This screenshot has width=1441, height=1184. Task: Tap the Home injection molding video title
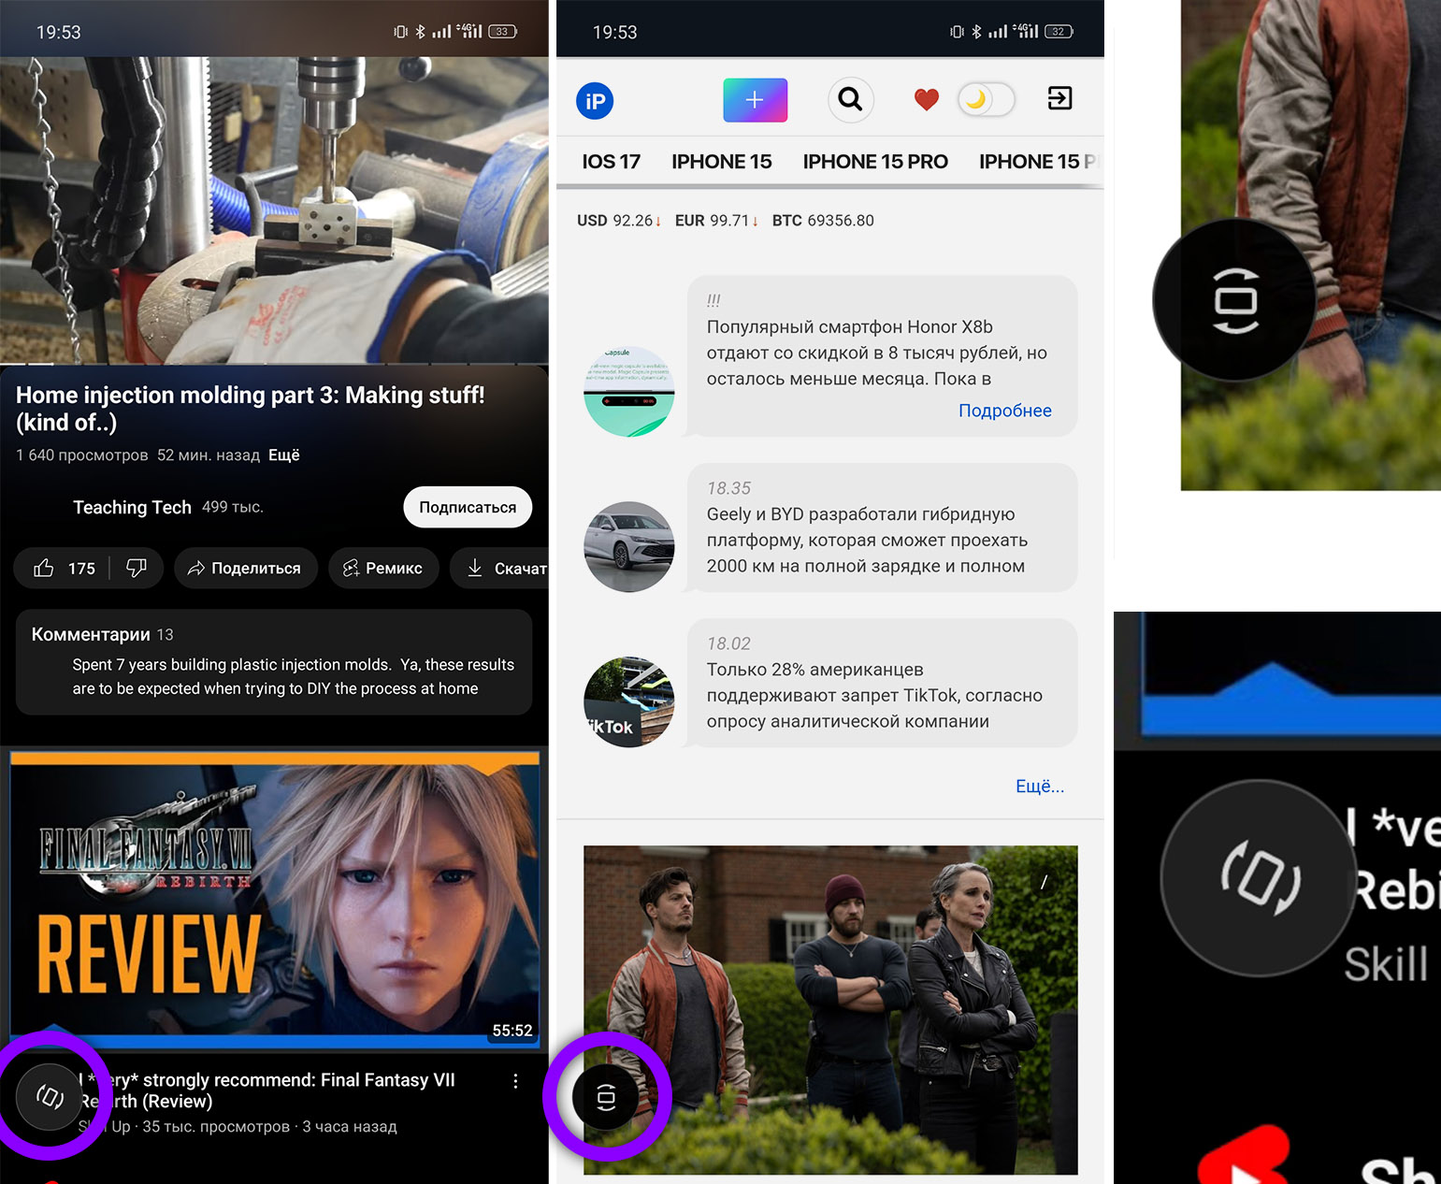pos(251,409)
